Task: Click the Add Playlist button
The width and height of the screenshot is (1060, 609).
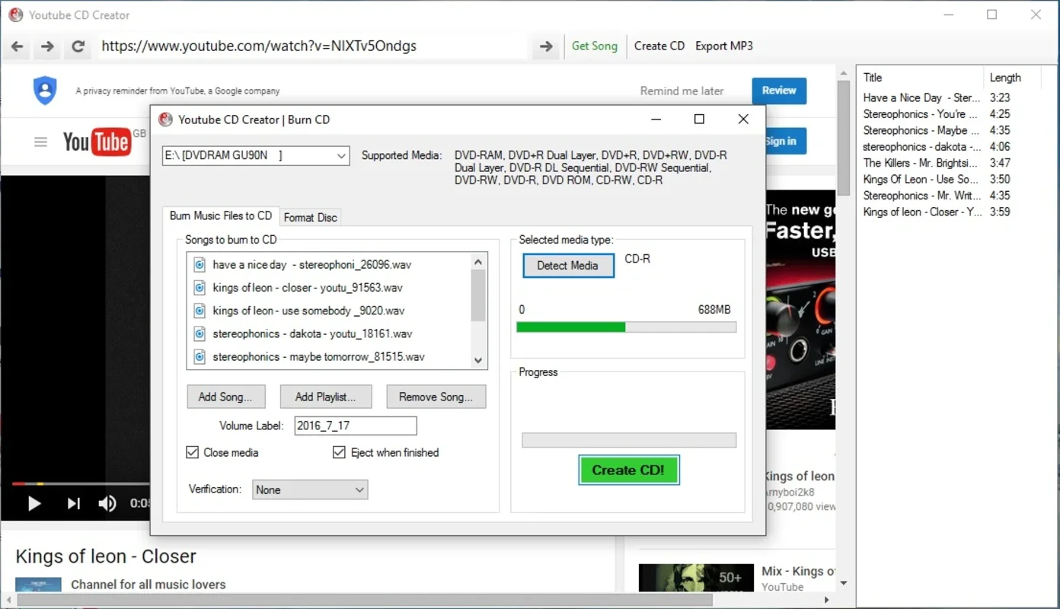Action: click(x=325, y=397)
